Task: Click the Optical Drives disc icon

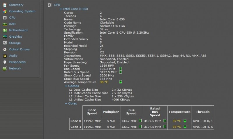Action: [5, 50]
